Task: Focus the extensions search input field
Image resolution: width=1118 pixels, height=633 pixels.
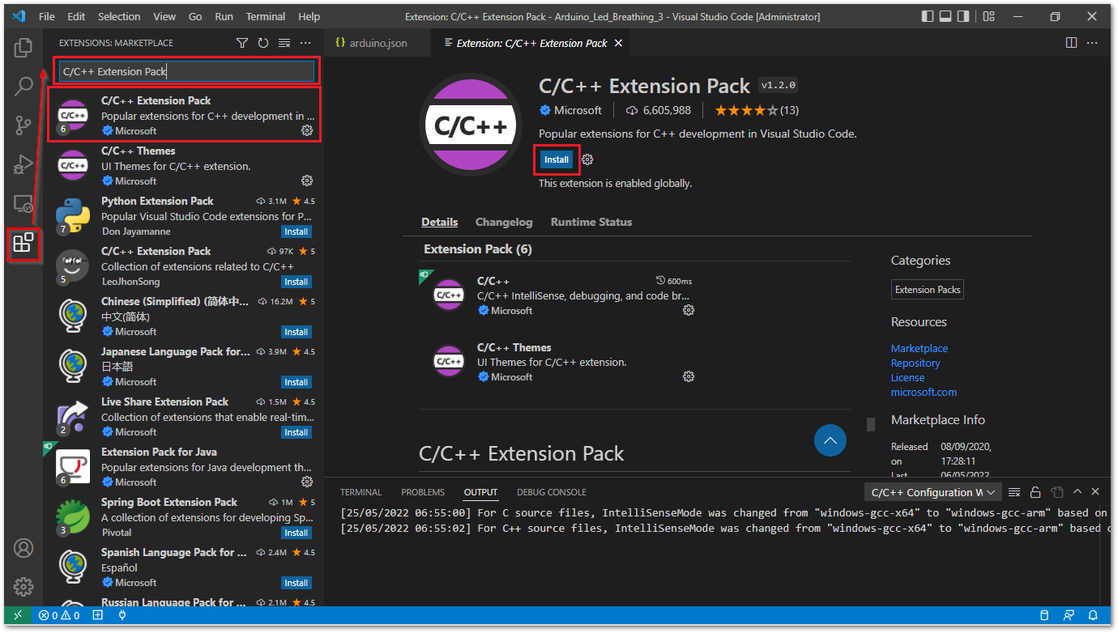Action: 186,71
